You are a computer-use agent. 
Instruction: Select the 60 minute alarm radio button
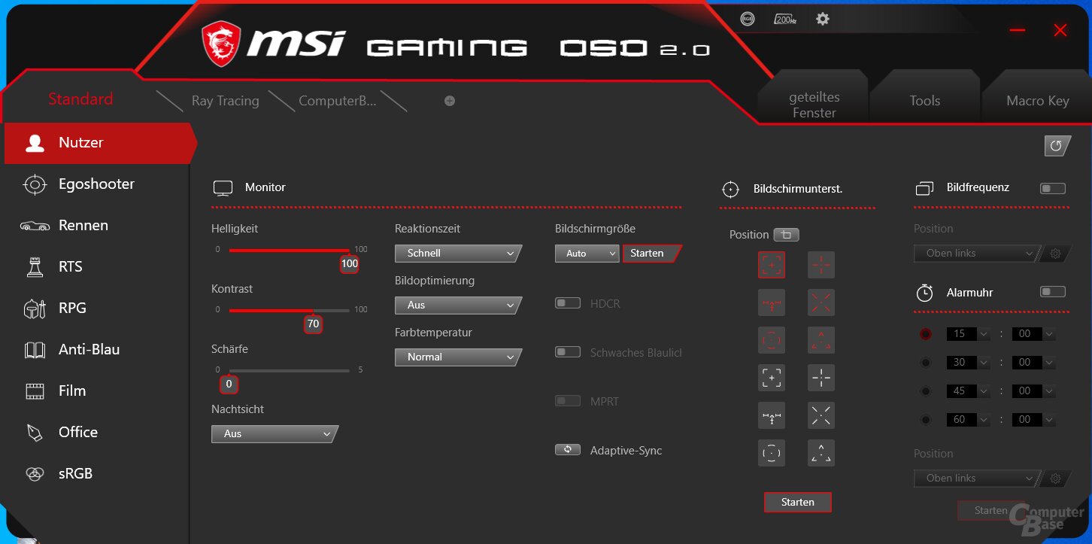point(926,420)
